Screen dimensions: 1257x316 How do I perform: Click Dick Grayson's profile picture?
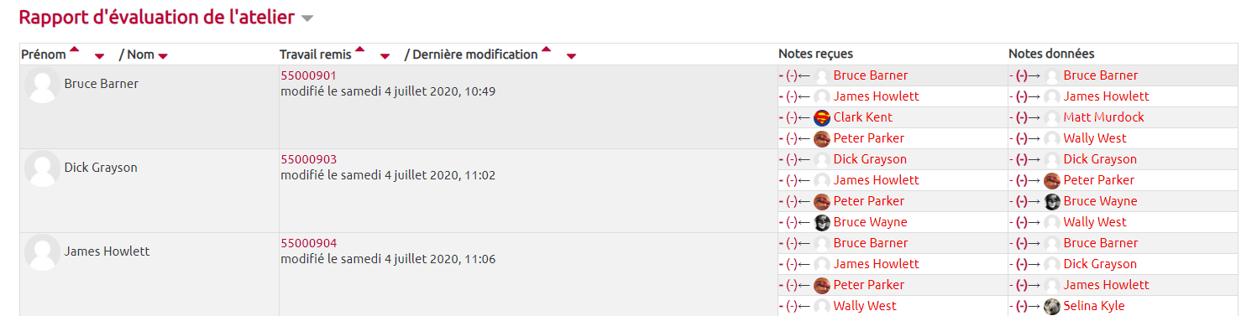click(42, 169)
